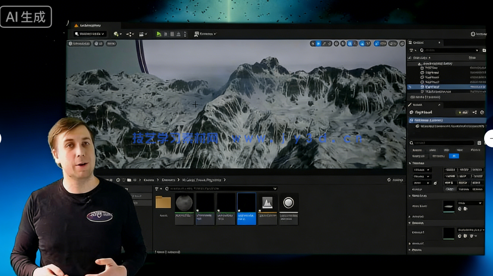
Task: Open the mode selection dropdown in toolbar
Action: tap(90, 34)
